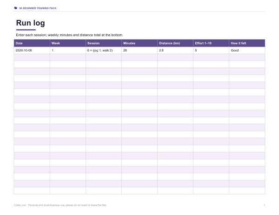Click the 'Session' column header
279x215 pixels.
point(104,43)
